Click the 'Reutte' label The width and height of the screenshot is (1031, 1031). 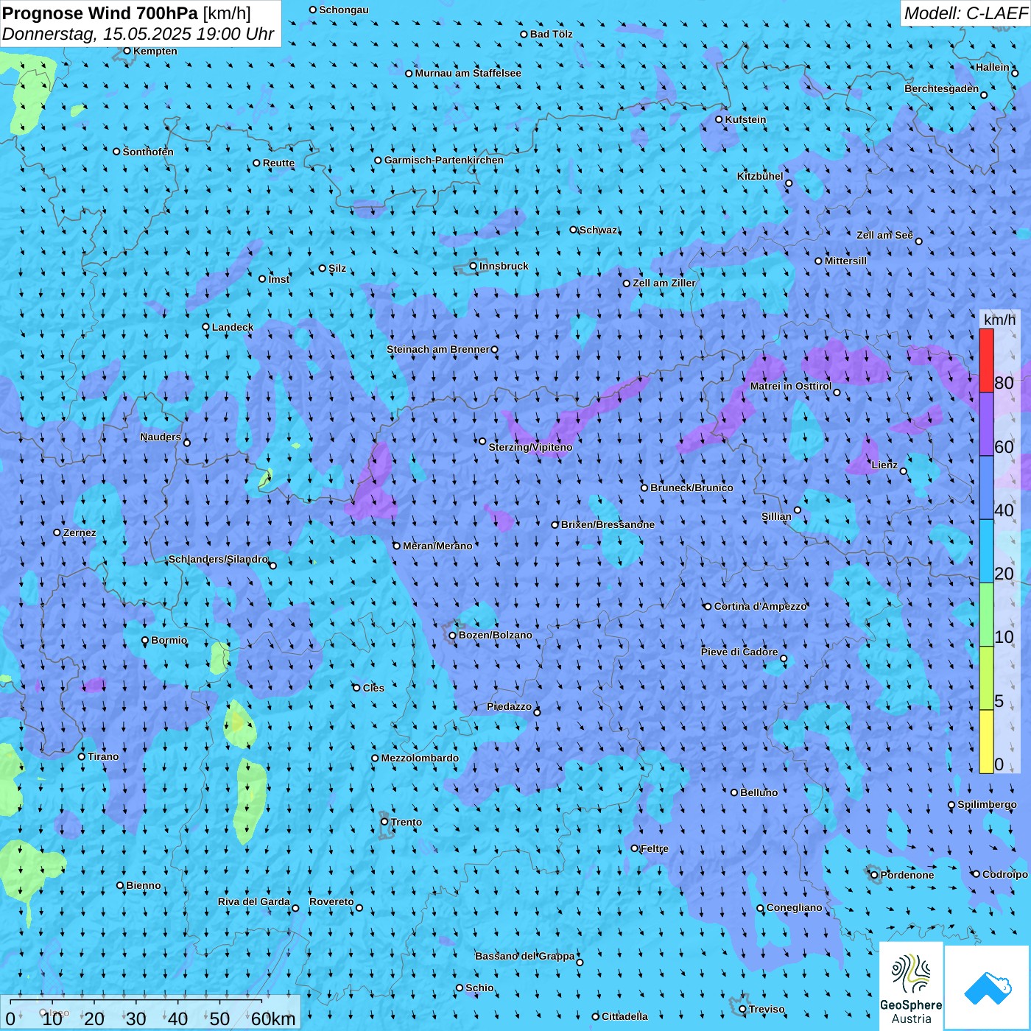point(279,163)
